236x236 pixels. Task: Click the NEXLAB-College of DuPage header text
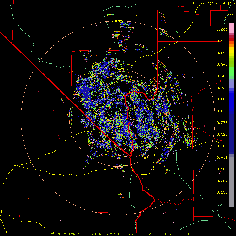pyautogui.click(x=211, y=3)
